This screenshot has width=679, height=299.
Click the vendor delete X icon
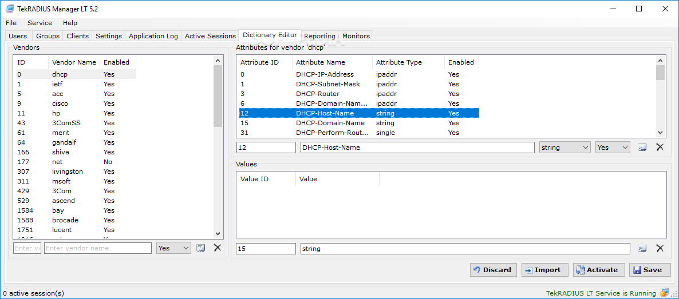click(218, 248)
